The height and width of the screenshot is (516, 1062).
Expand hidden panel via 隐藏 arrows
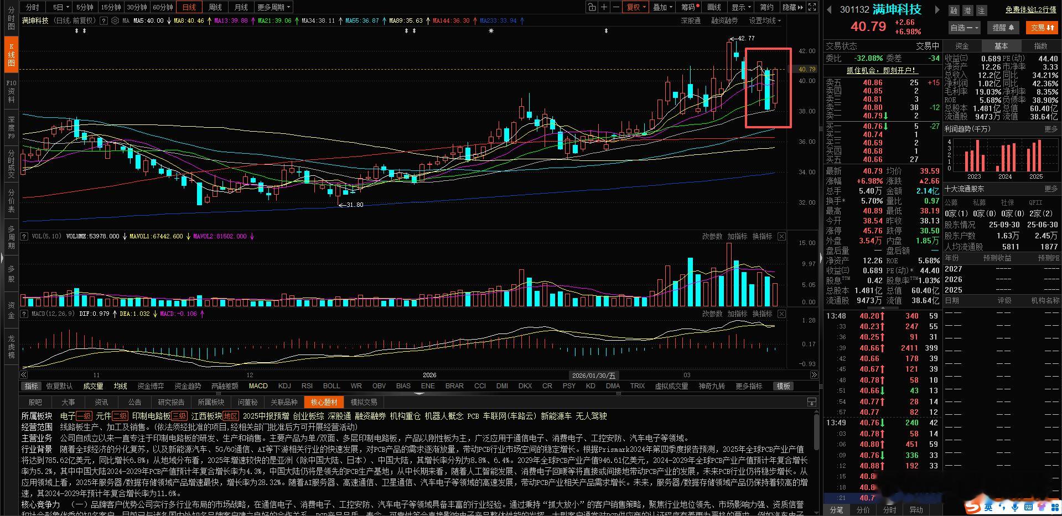coord(792,7)
